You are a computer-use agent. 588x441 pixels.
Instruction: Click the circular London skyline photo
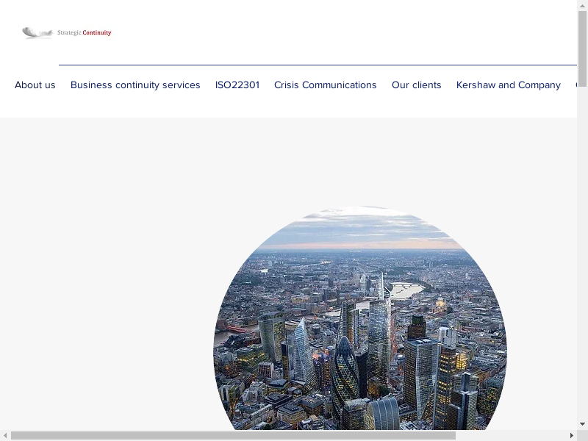pyautogui.click(x=360, y=323)
